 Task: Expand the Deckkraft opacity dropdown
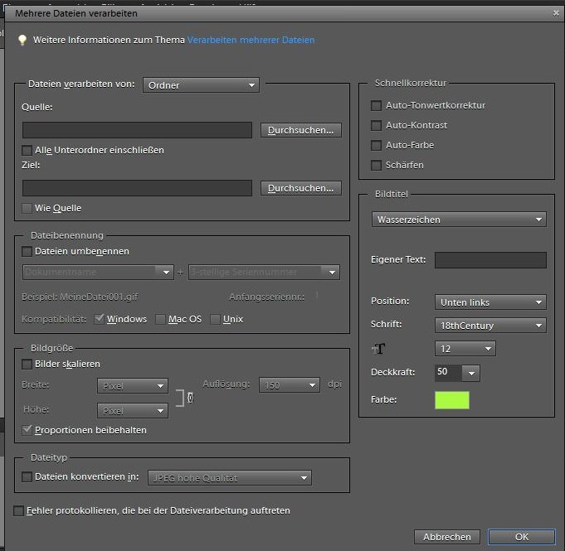471,373
